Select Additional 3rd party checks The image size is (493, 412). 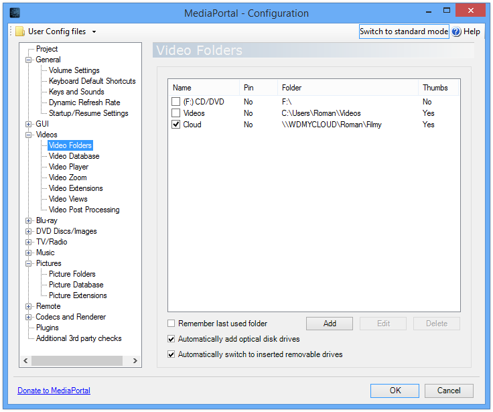coord(78,338)
